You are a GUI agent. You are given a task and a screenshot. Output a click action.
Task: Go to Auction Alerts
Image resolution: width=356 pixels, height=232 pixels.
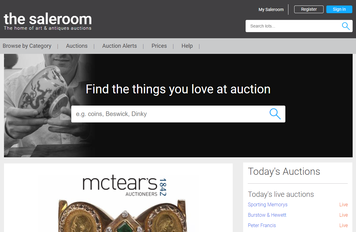(119, 46)
